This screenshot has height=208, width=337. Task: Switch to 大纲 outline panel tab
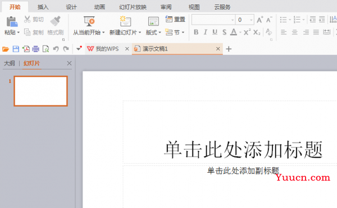pyautogui.click(x=10, y=63)
